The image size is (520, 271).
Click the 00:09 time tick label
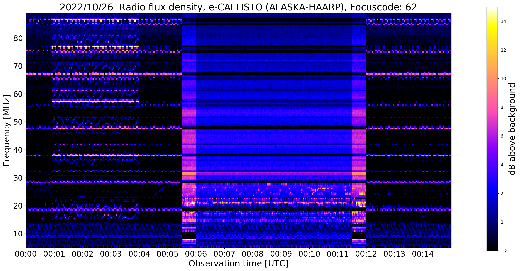click(281, 254)
